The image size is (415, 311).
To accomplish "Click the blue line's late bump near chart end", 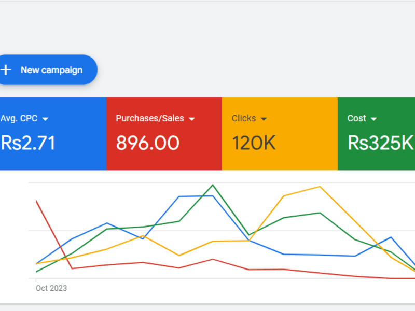I will pos(391,237).
